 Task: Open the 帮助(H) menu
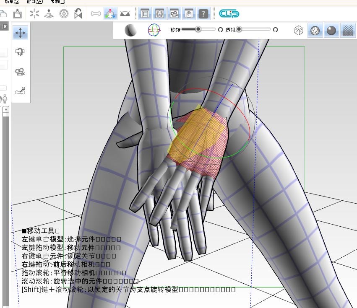pyautogui.click(x=57, y=2)
